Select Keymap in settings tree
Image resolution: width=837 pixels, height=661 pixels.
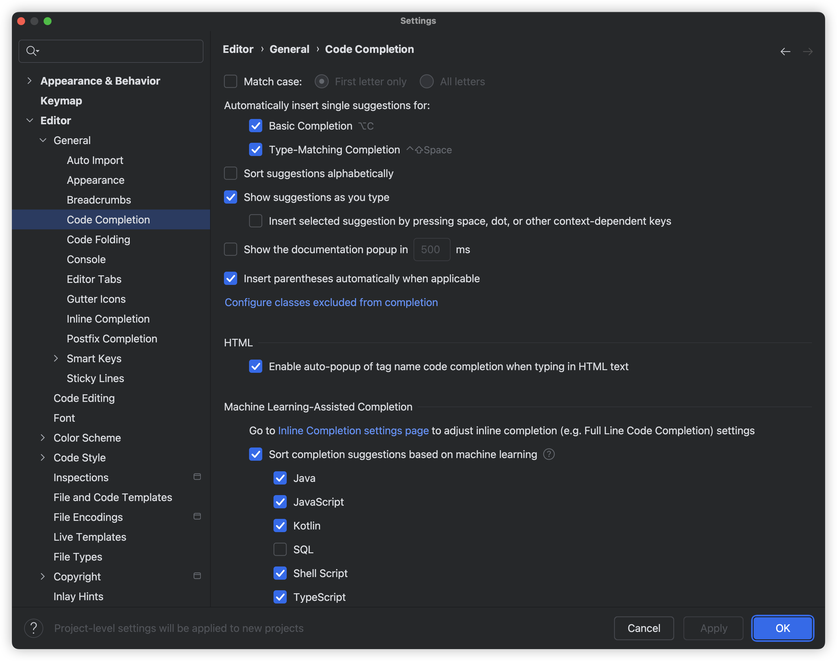(61, 100)
